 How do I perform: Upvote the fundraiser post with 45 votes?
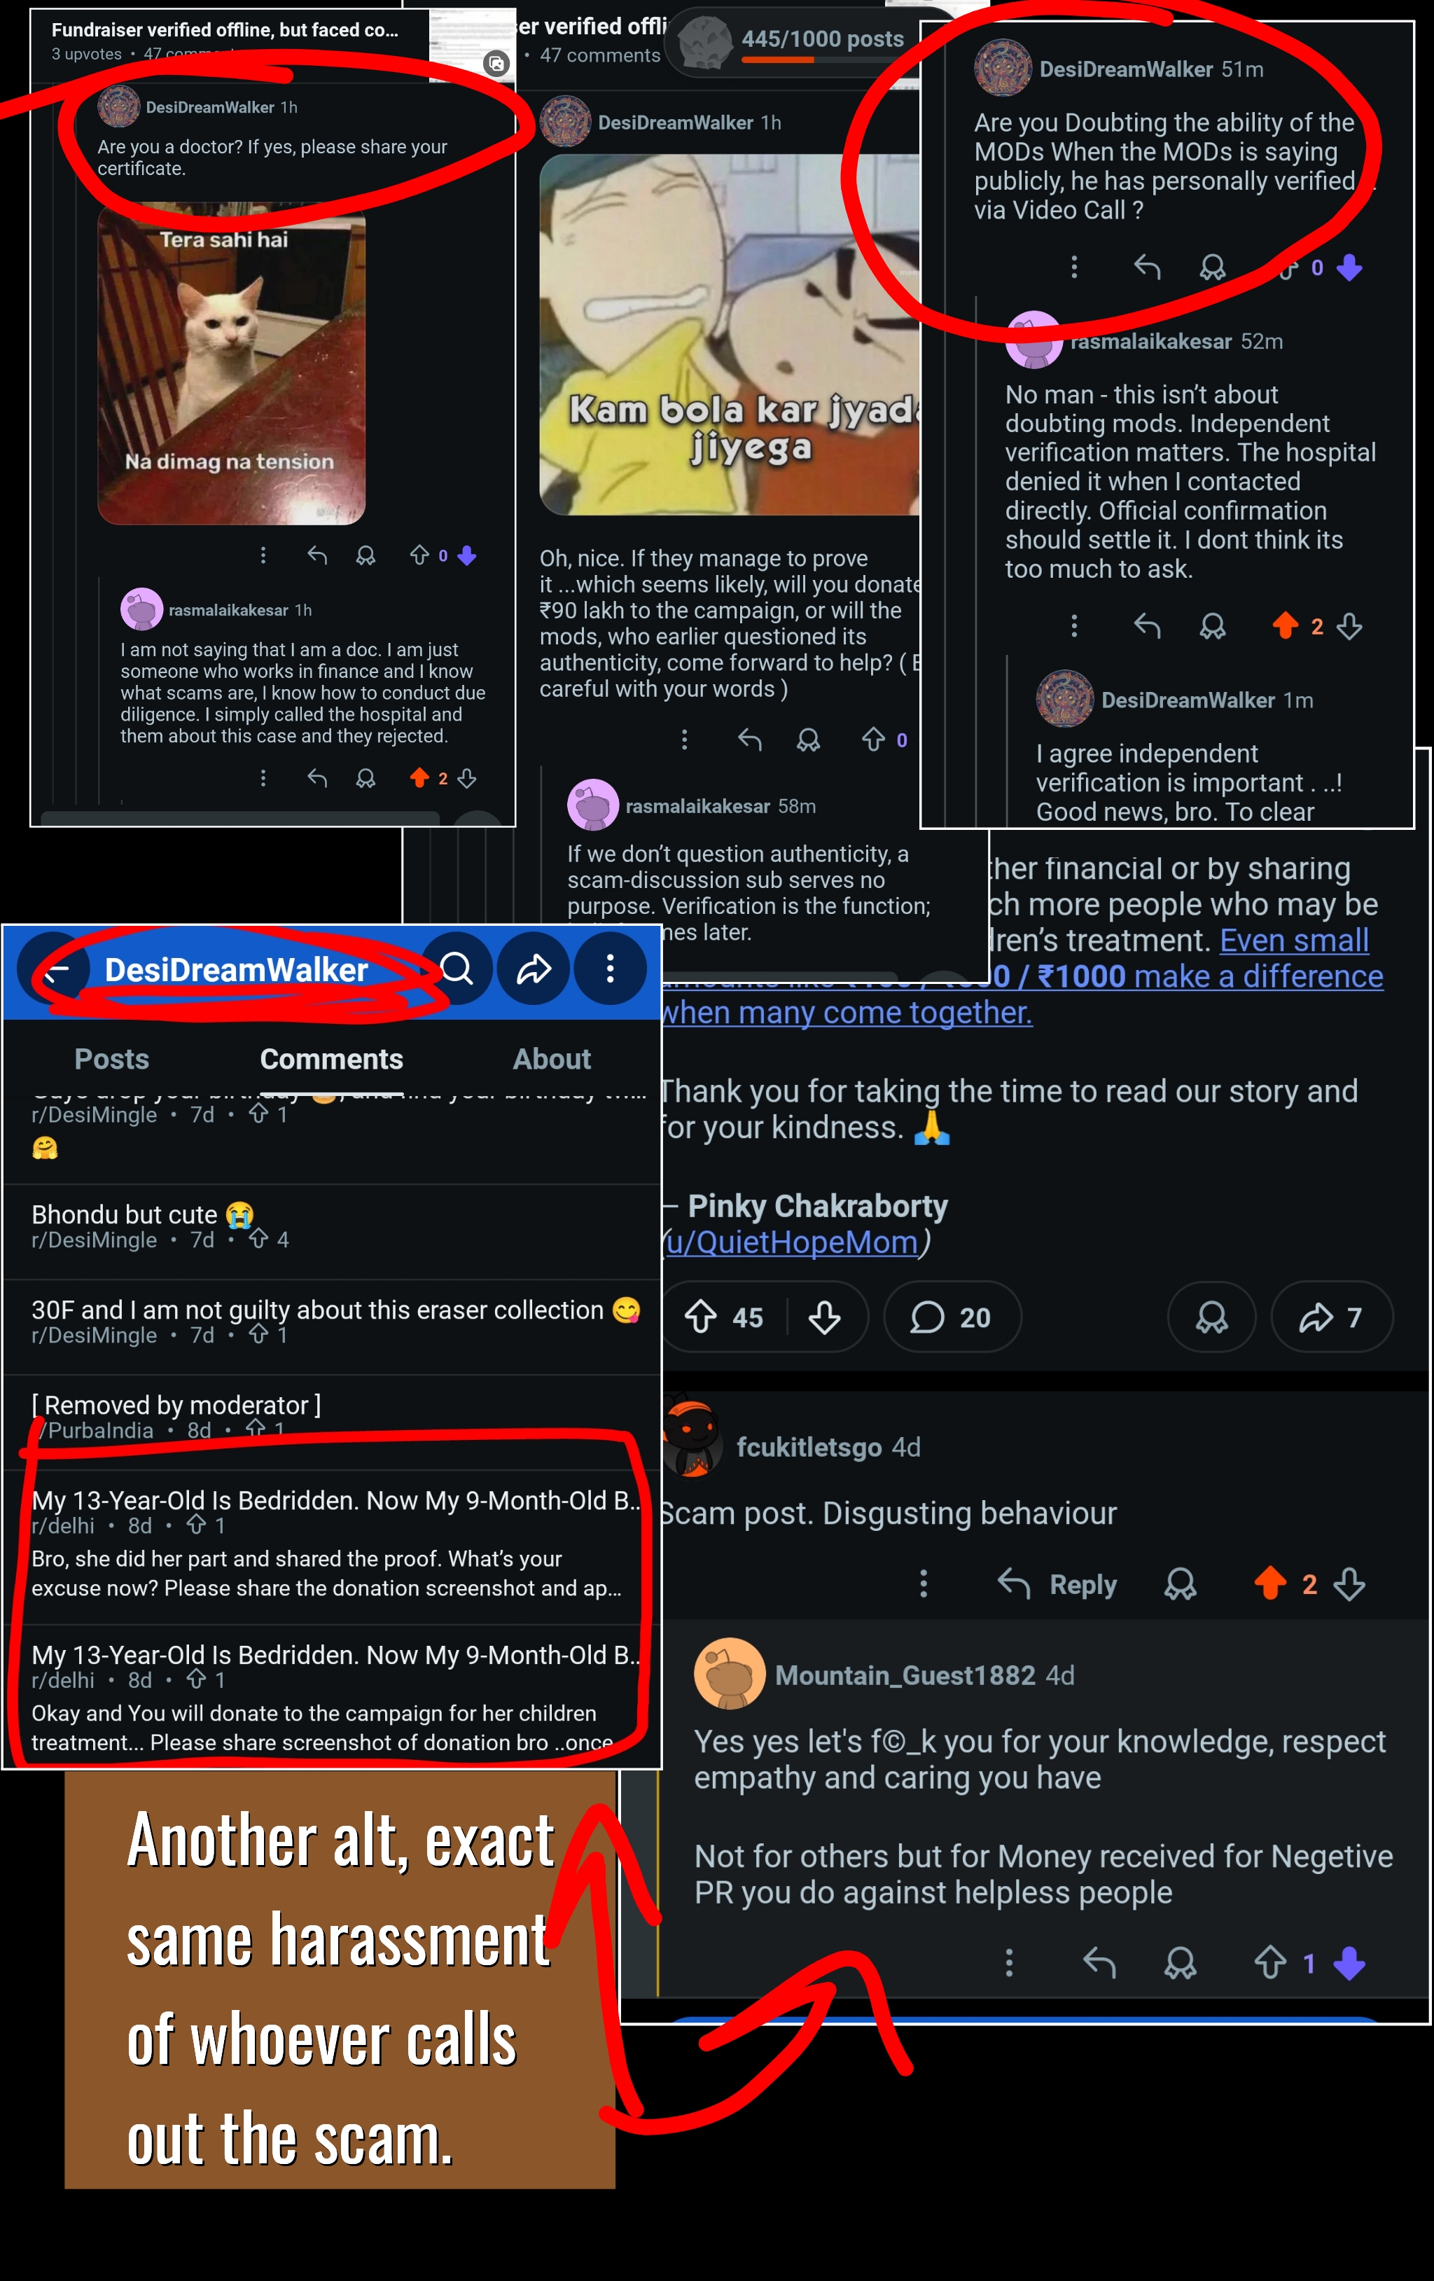pyautogui.click(x=701, y=1316)
